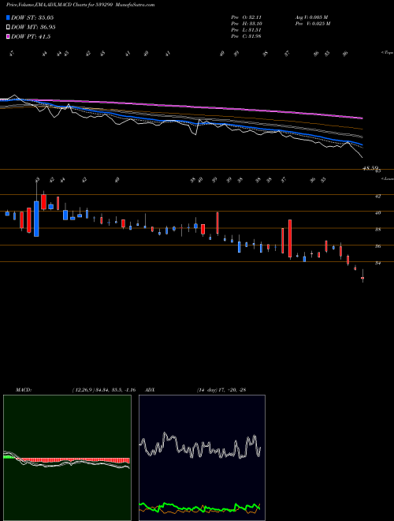Click the 'ADX' panel label
The height and width of the screenshot is (521, 394).
click(151, 390)
